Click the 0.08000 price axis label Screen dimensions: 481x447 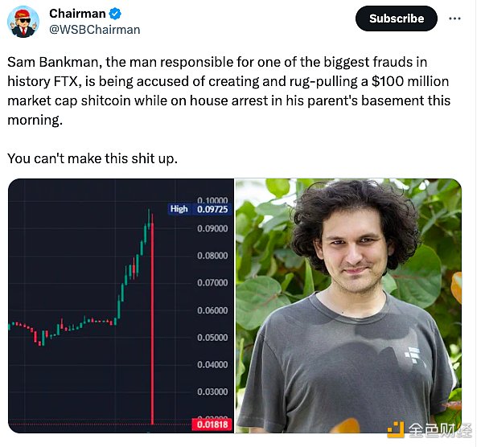pyautogui.click(x=212, y=256)
